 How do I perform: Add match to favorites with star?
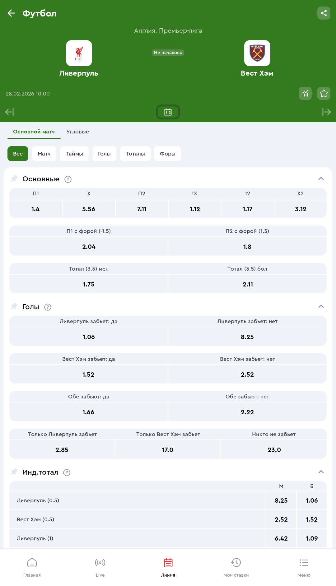coord(324,93)
